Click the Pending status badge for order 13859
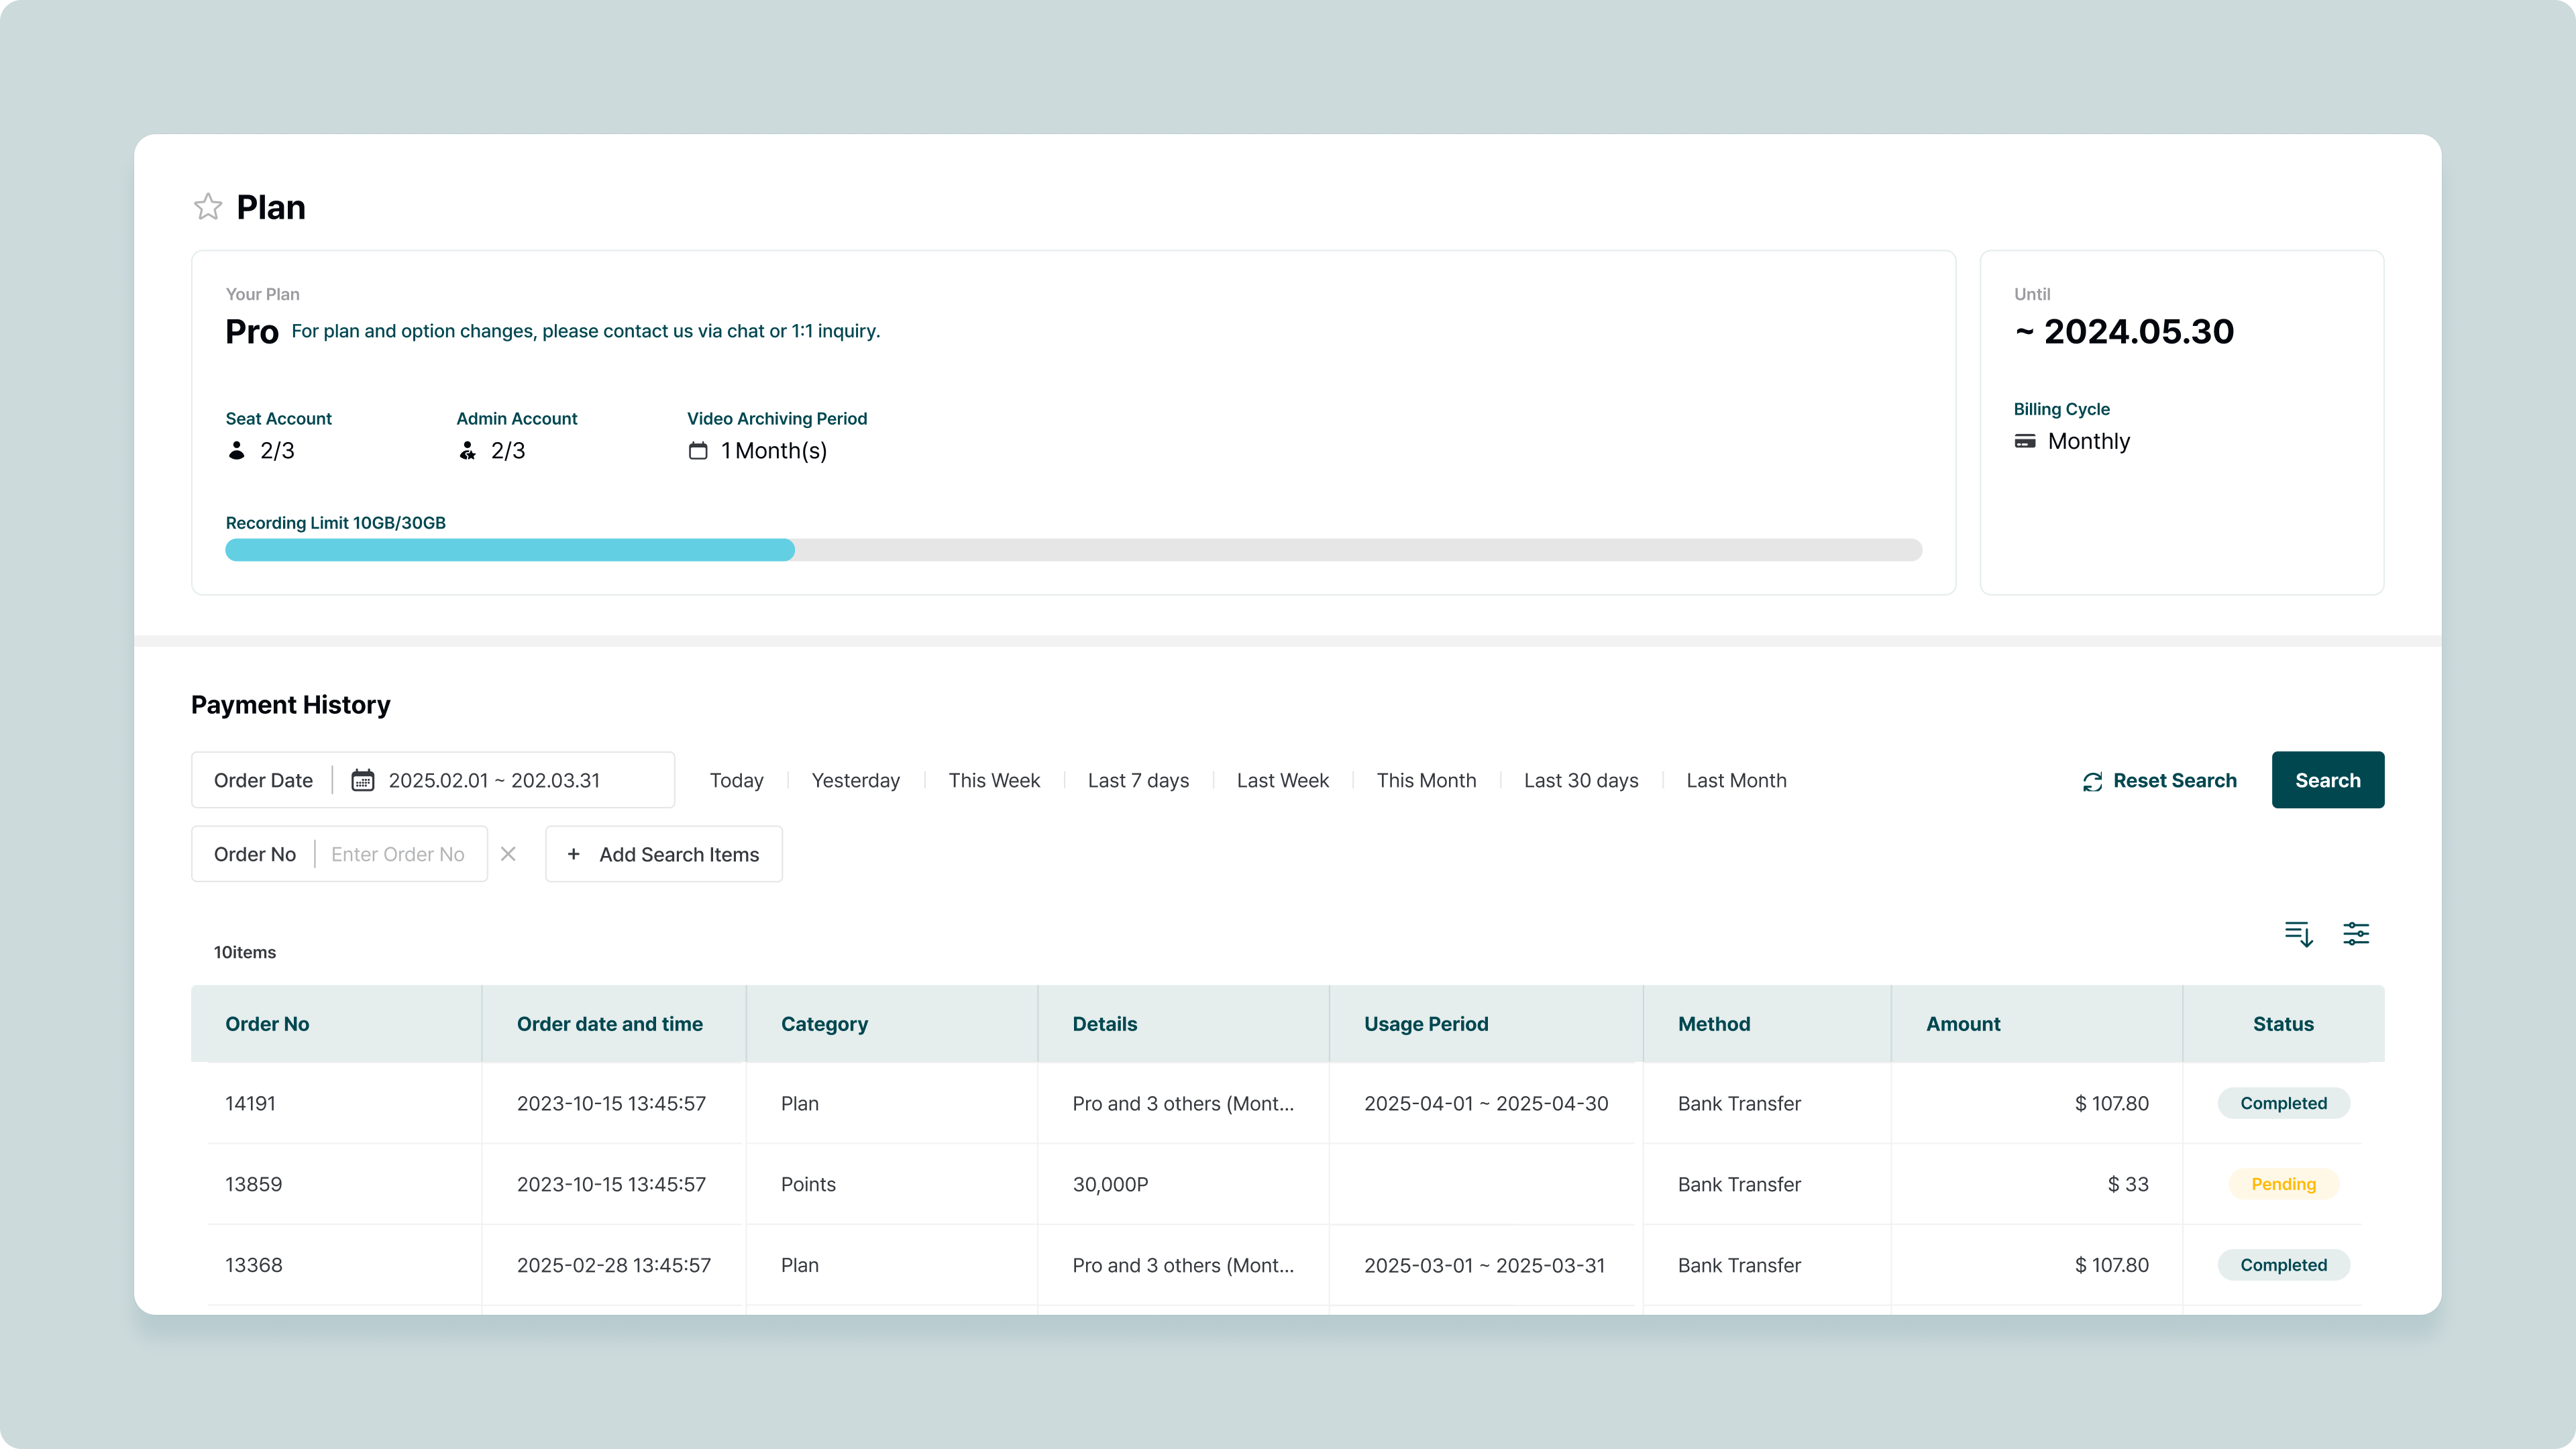This screenshot has width=2576, height=1449. [x=2283, y=1184]
